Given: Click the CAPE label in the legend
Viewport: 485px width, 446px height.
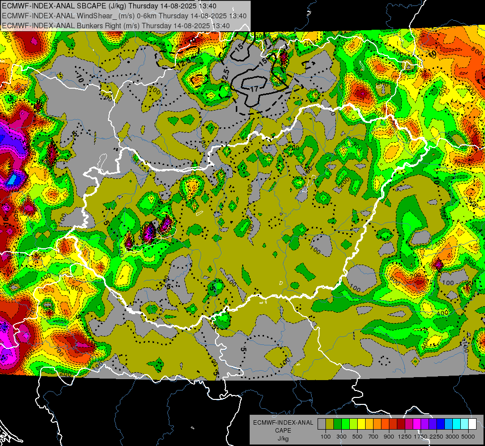Looking at the screenshot, I should 283,431.
